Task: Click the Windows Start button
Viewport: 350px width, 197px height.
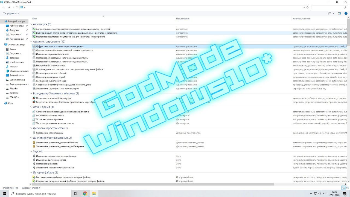Action: (x=4, y=193)
